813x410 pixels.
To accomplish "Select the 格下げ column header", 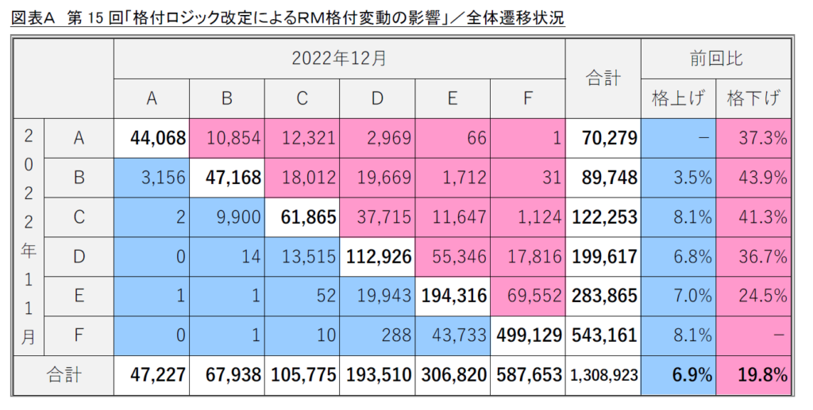I will coord(753,98).
